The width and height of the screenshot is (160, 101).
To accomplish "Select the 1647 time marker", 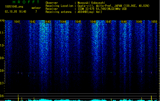I will (108, 22).
